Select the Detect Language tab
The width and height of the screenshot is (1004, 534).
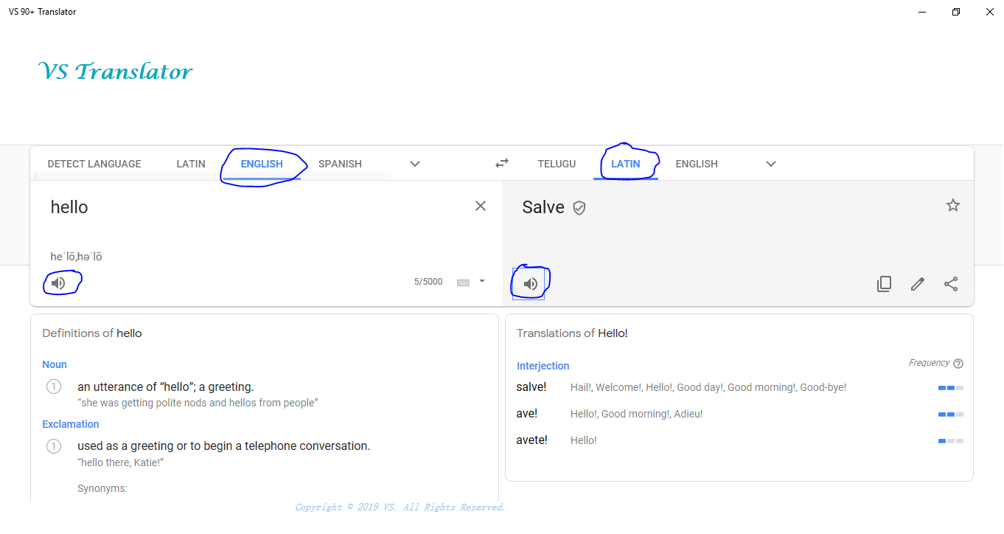(94, 164)
